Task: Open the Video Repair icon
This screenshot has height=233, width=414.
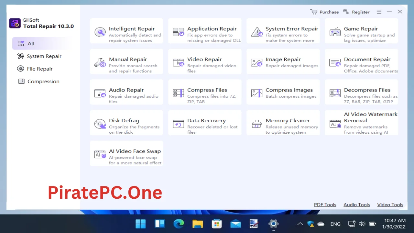Action: tap(178, 62)
